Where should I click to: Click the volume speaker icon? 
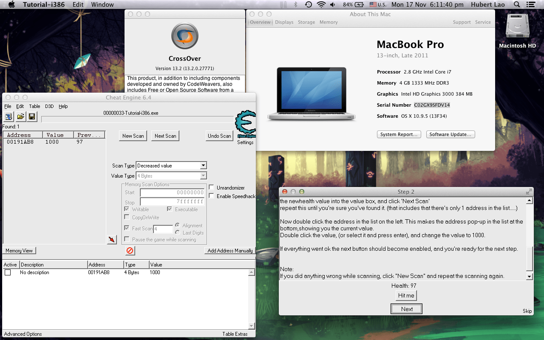coord(333,4)
